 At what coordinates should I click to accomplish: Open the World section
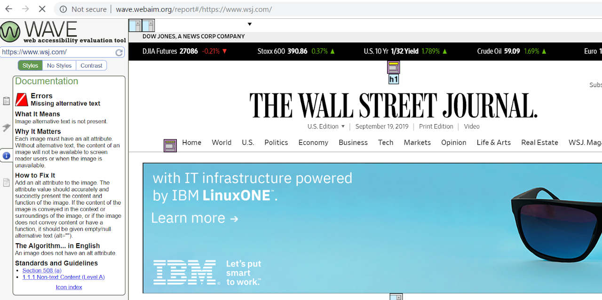coord(222,142)
